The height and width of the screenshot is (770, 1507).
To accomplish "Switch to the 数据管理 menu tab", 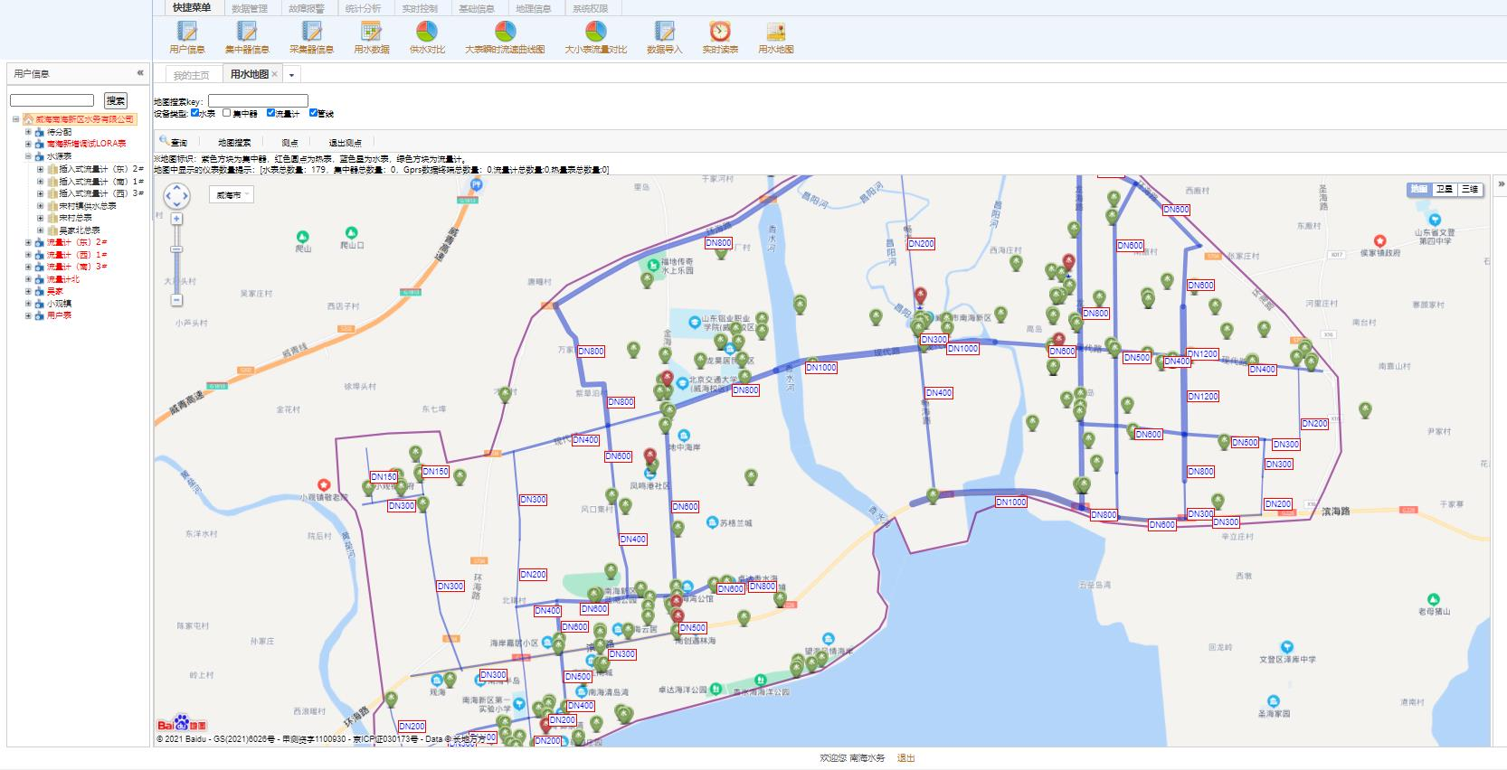I will [250, 8].
